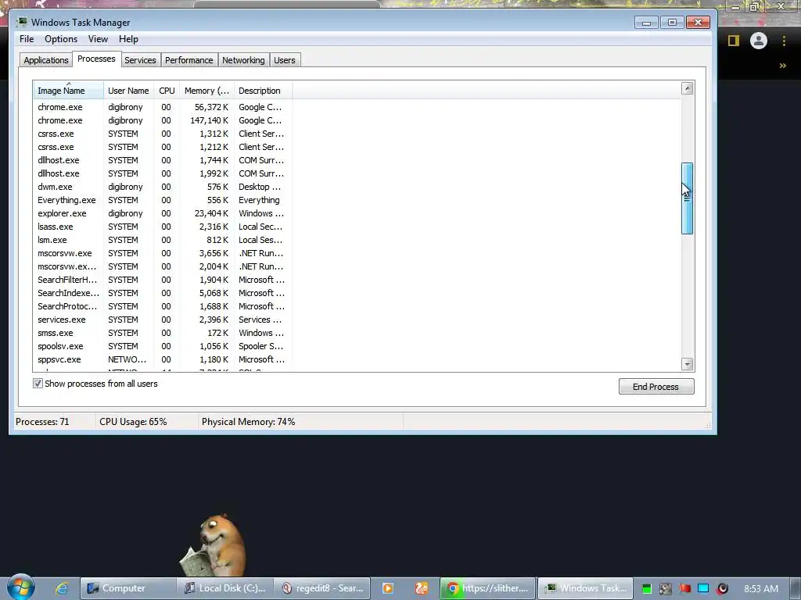Select the dwm.exe process
This screenshot has height=600, width=801.
(x=163, y=187)
